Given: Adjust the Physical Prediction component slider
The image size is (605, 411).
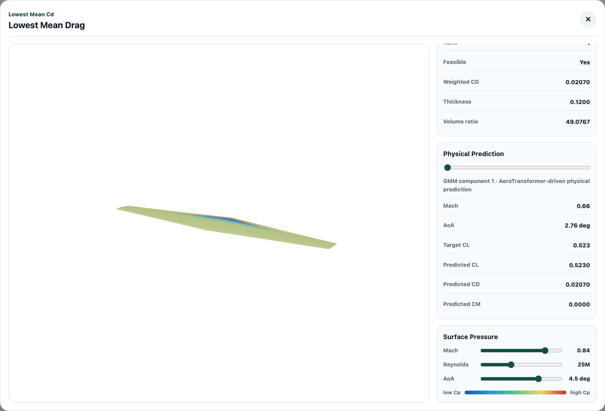Looking at the screenshot, I should coord(517,168).
